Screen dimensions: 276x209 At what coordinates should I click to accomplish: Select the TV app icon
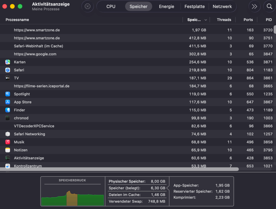pyautogui.click(x=8, y=78)
